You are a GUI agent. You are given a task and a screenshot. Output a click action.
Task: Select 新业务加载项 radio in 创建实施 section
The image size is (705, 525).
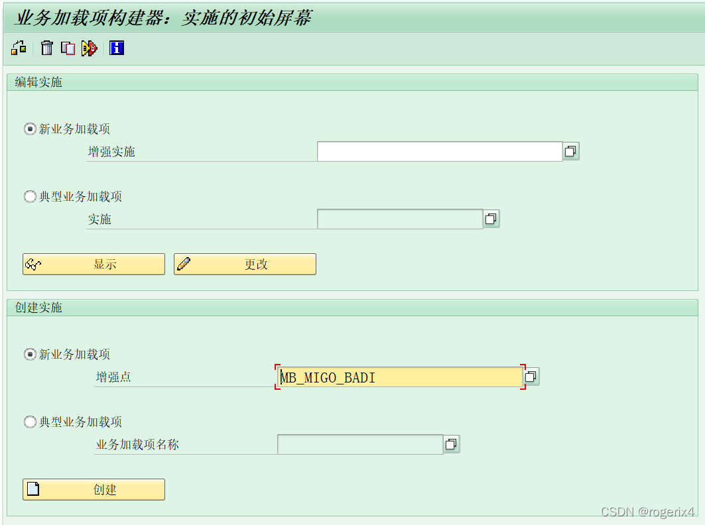(x=30, y=355)
